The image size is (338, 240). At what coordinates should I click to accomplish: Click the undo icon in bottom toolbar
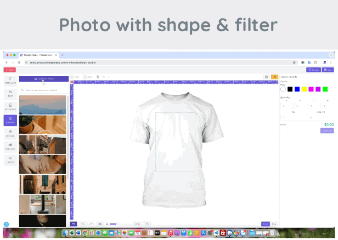pos(82,224)
